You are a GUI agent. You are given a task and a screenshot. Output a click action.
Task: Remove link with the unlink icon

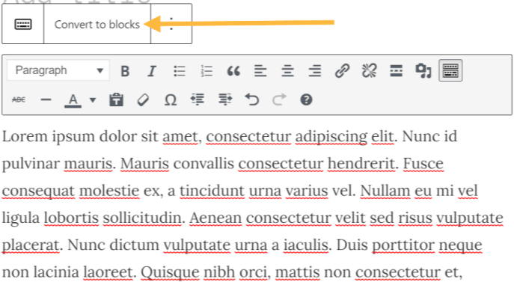point(369,71)
